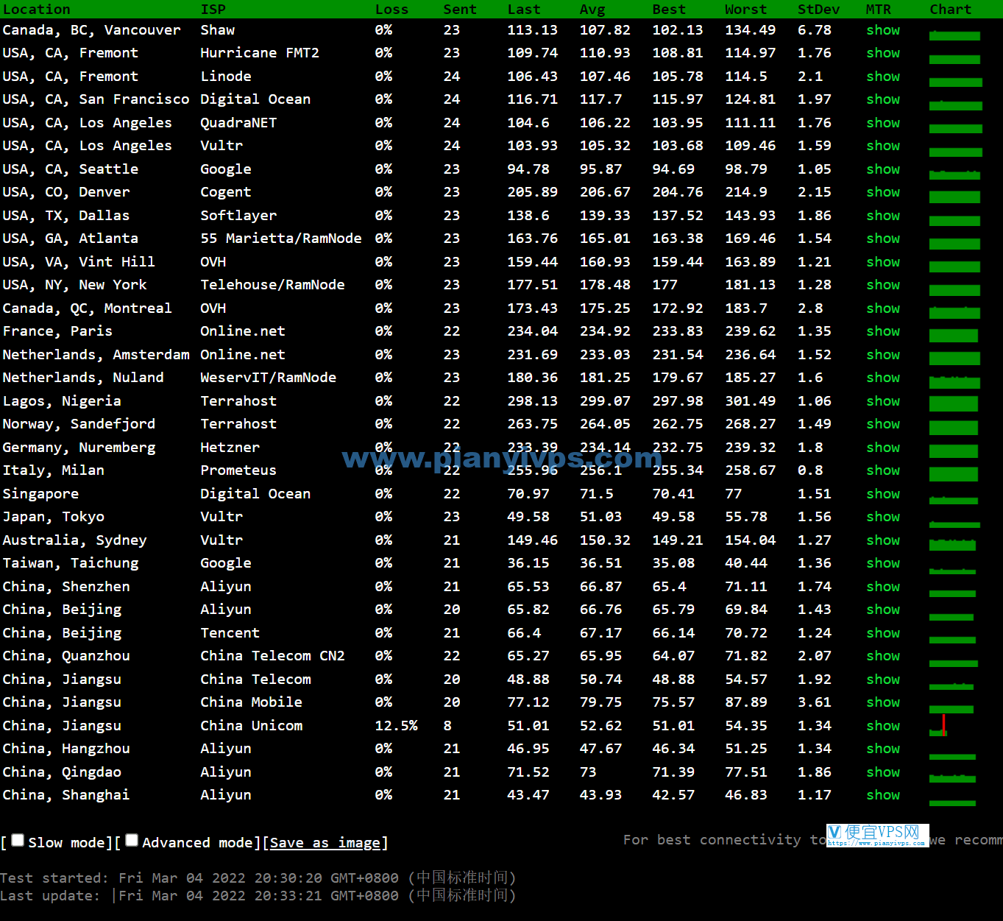The image size is (1003, 921).
Task: Click the Loss column header
Action: click(x=391, y=10)
